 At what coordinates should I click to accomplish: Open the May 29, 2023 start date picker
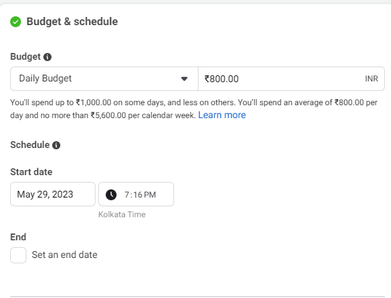pos(53,194)
